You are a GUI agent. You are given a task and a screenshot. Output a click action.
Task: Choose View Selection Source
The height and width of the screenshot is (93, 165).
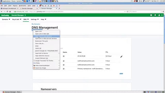pos(46,56)
